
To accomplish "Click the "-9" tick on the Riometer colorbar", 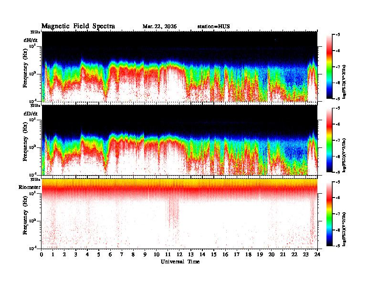I will [x=338, y=246].
